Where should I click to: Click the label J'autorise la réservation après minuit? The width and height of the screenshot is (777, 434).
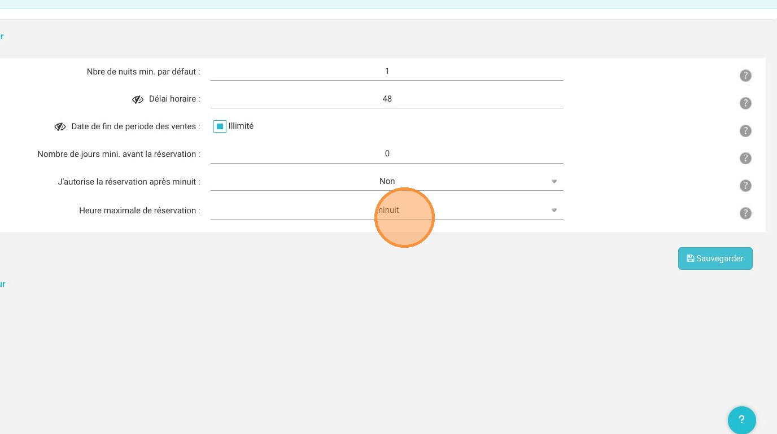(x=129, y=182)
